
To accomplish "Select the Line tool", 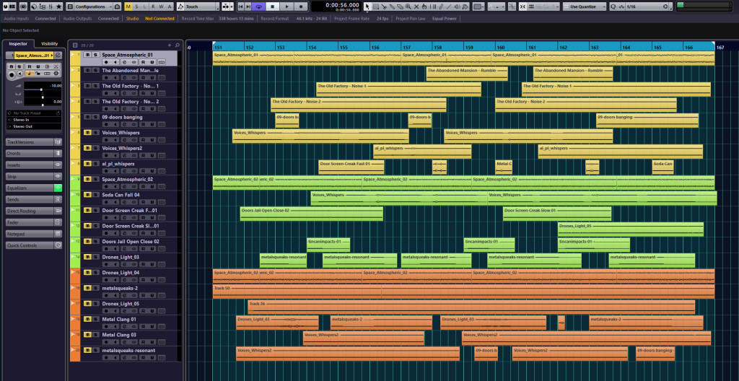I will (x=449, y=6).
